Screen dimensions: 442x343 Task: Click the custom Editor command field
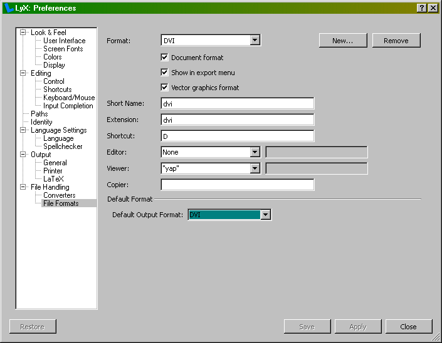pos(317,152)
